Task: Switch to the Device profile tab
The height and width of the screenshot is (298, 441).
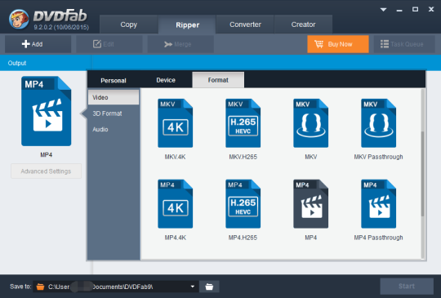Action: pos(166,80)
